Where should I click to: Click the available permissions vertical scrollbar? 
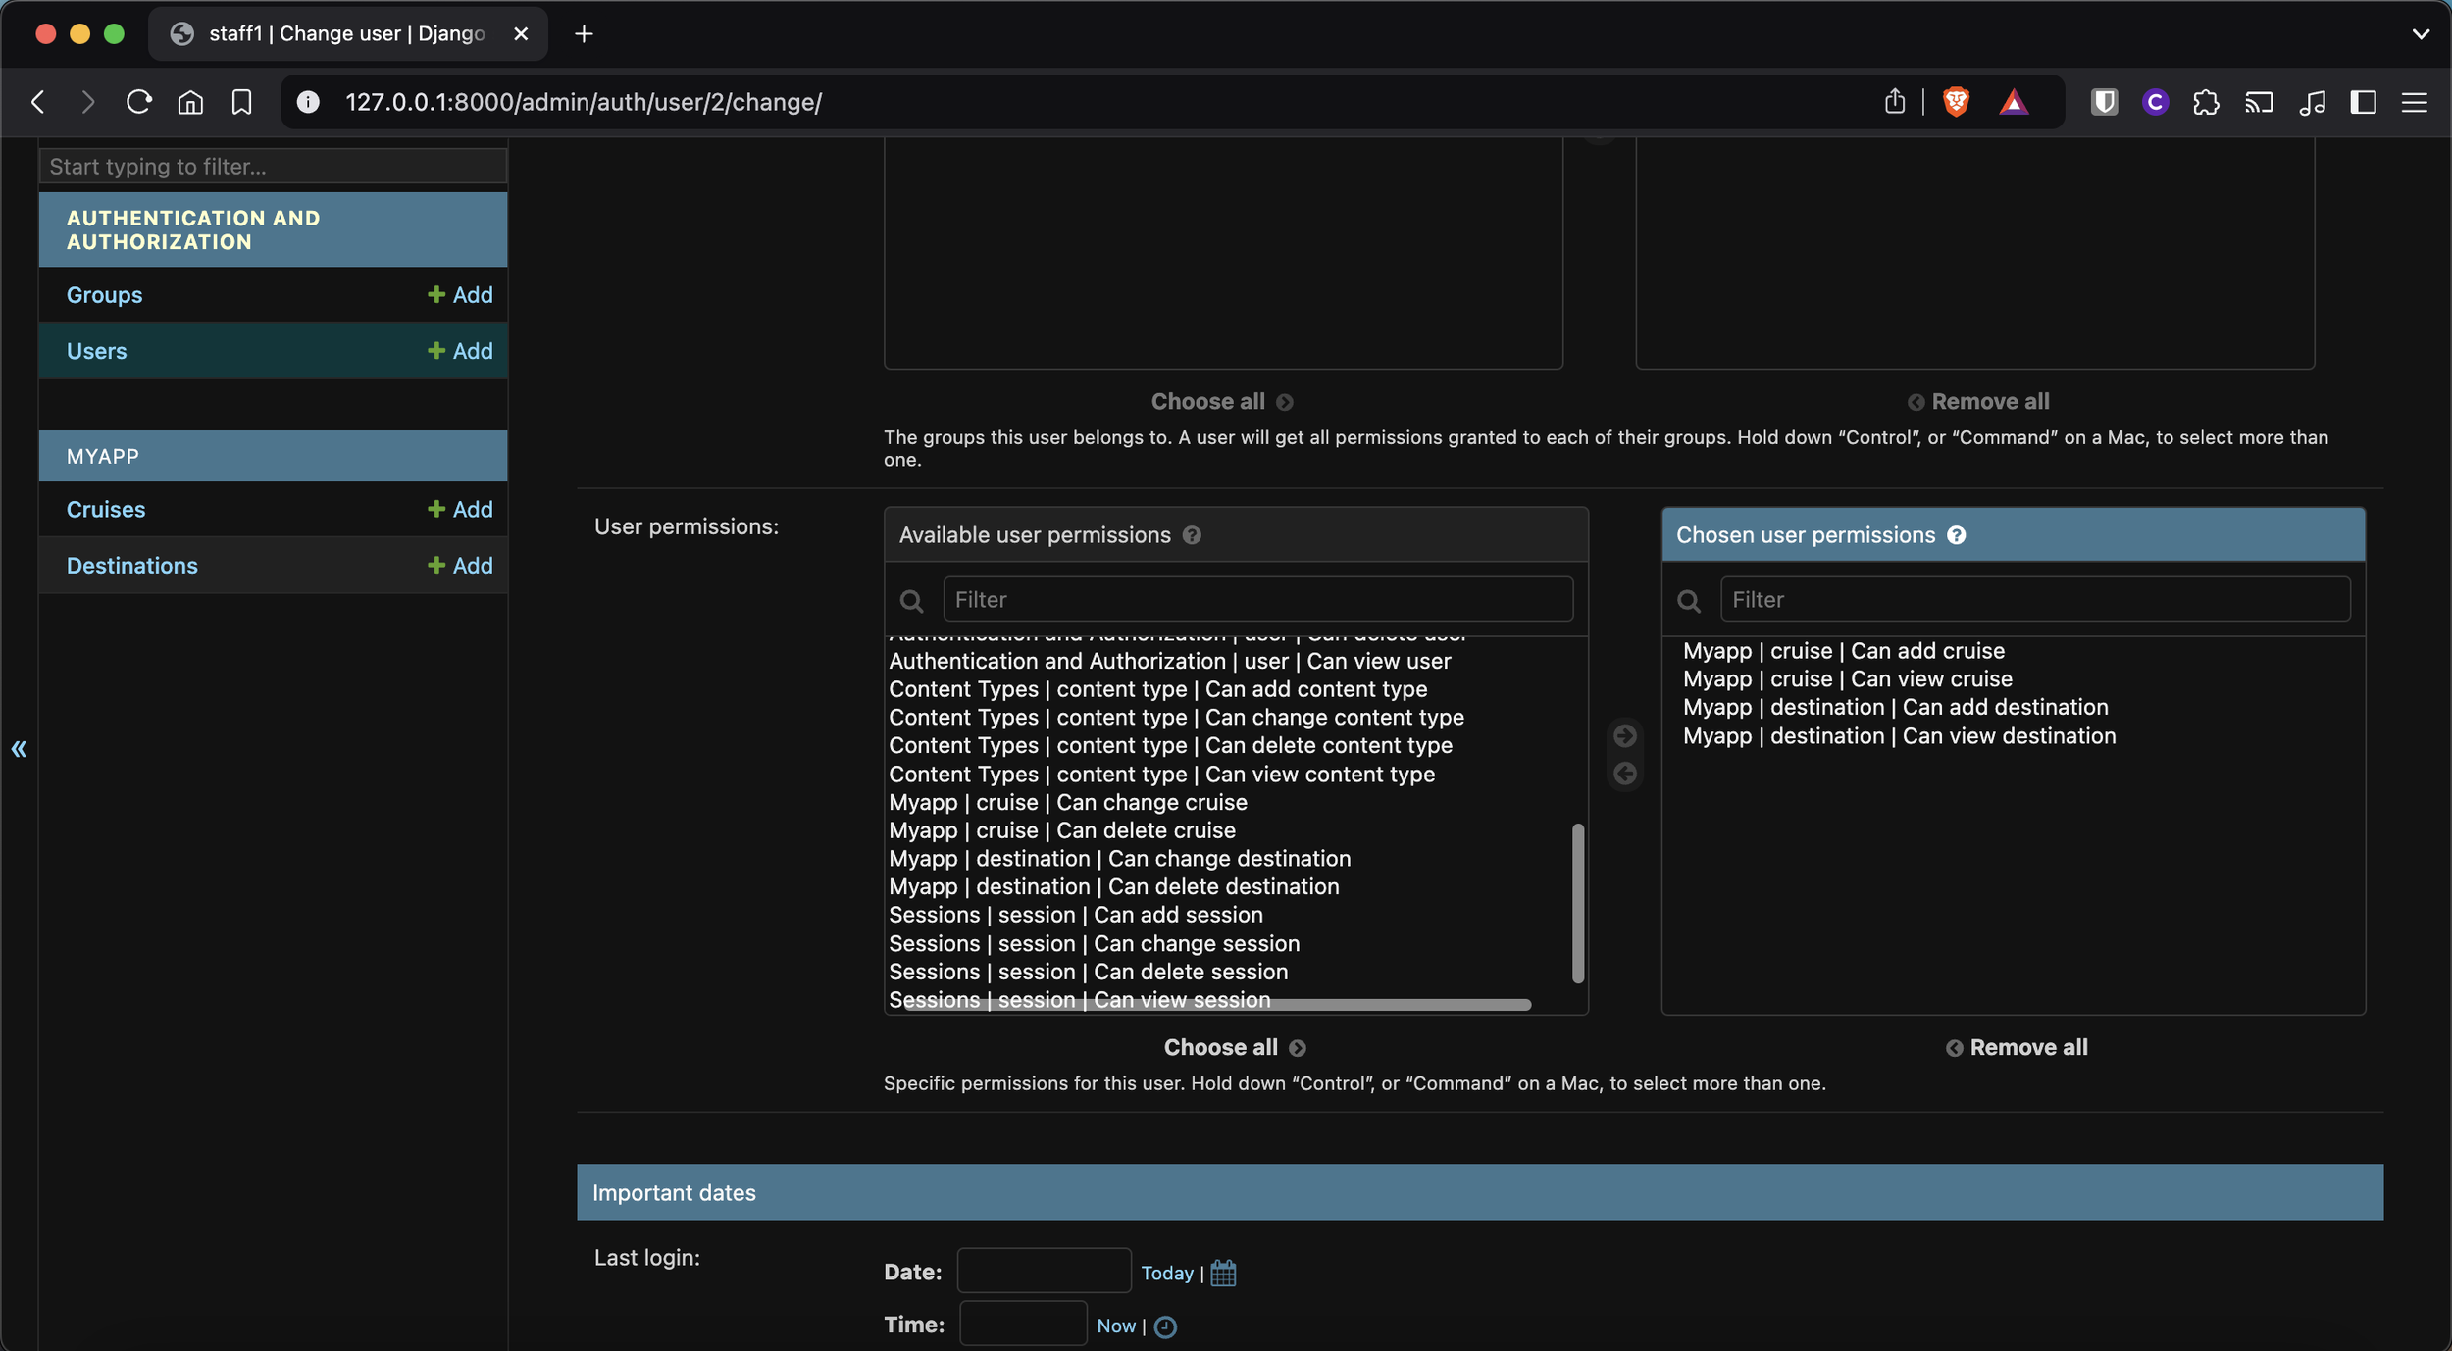pos(1577,902)
